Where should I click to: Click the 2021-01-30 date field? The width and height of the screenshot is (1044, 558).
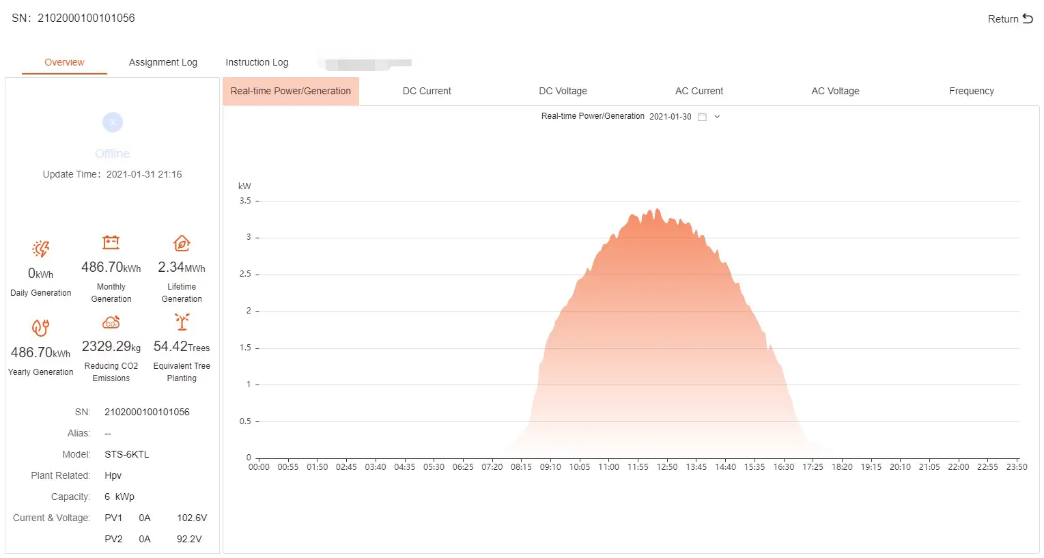tap(671, 117)
